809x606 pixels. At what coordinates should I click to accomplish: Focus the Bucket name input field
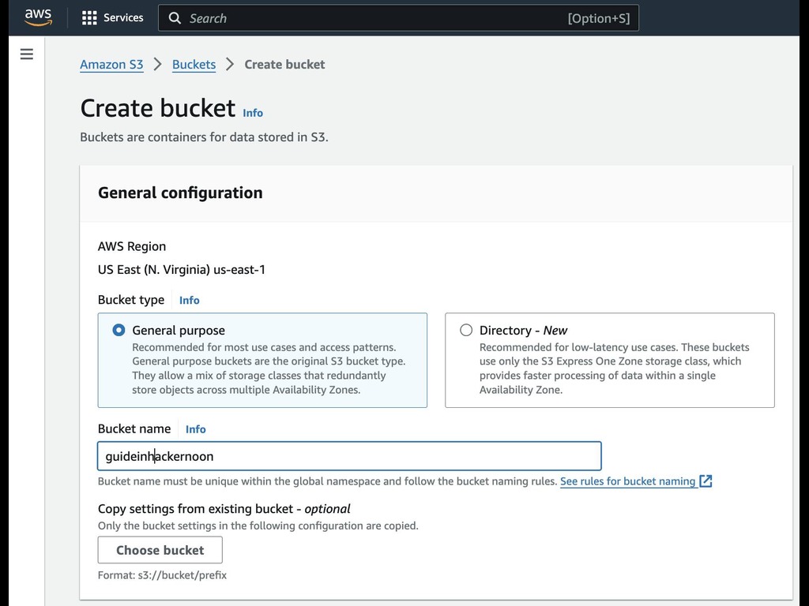349,456
